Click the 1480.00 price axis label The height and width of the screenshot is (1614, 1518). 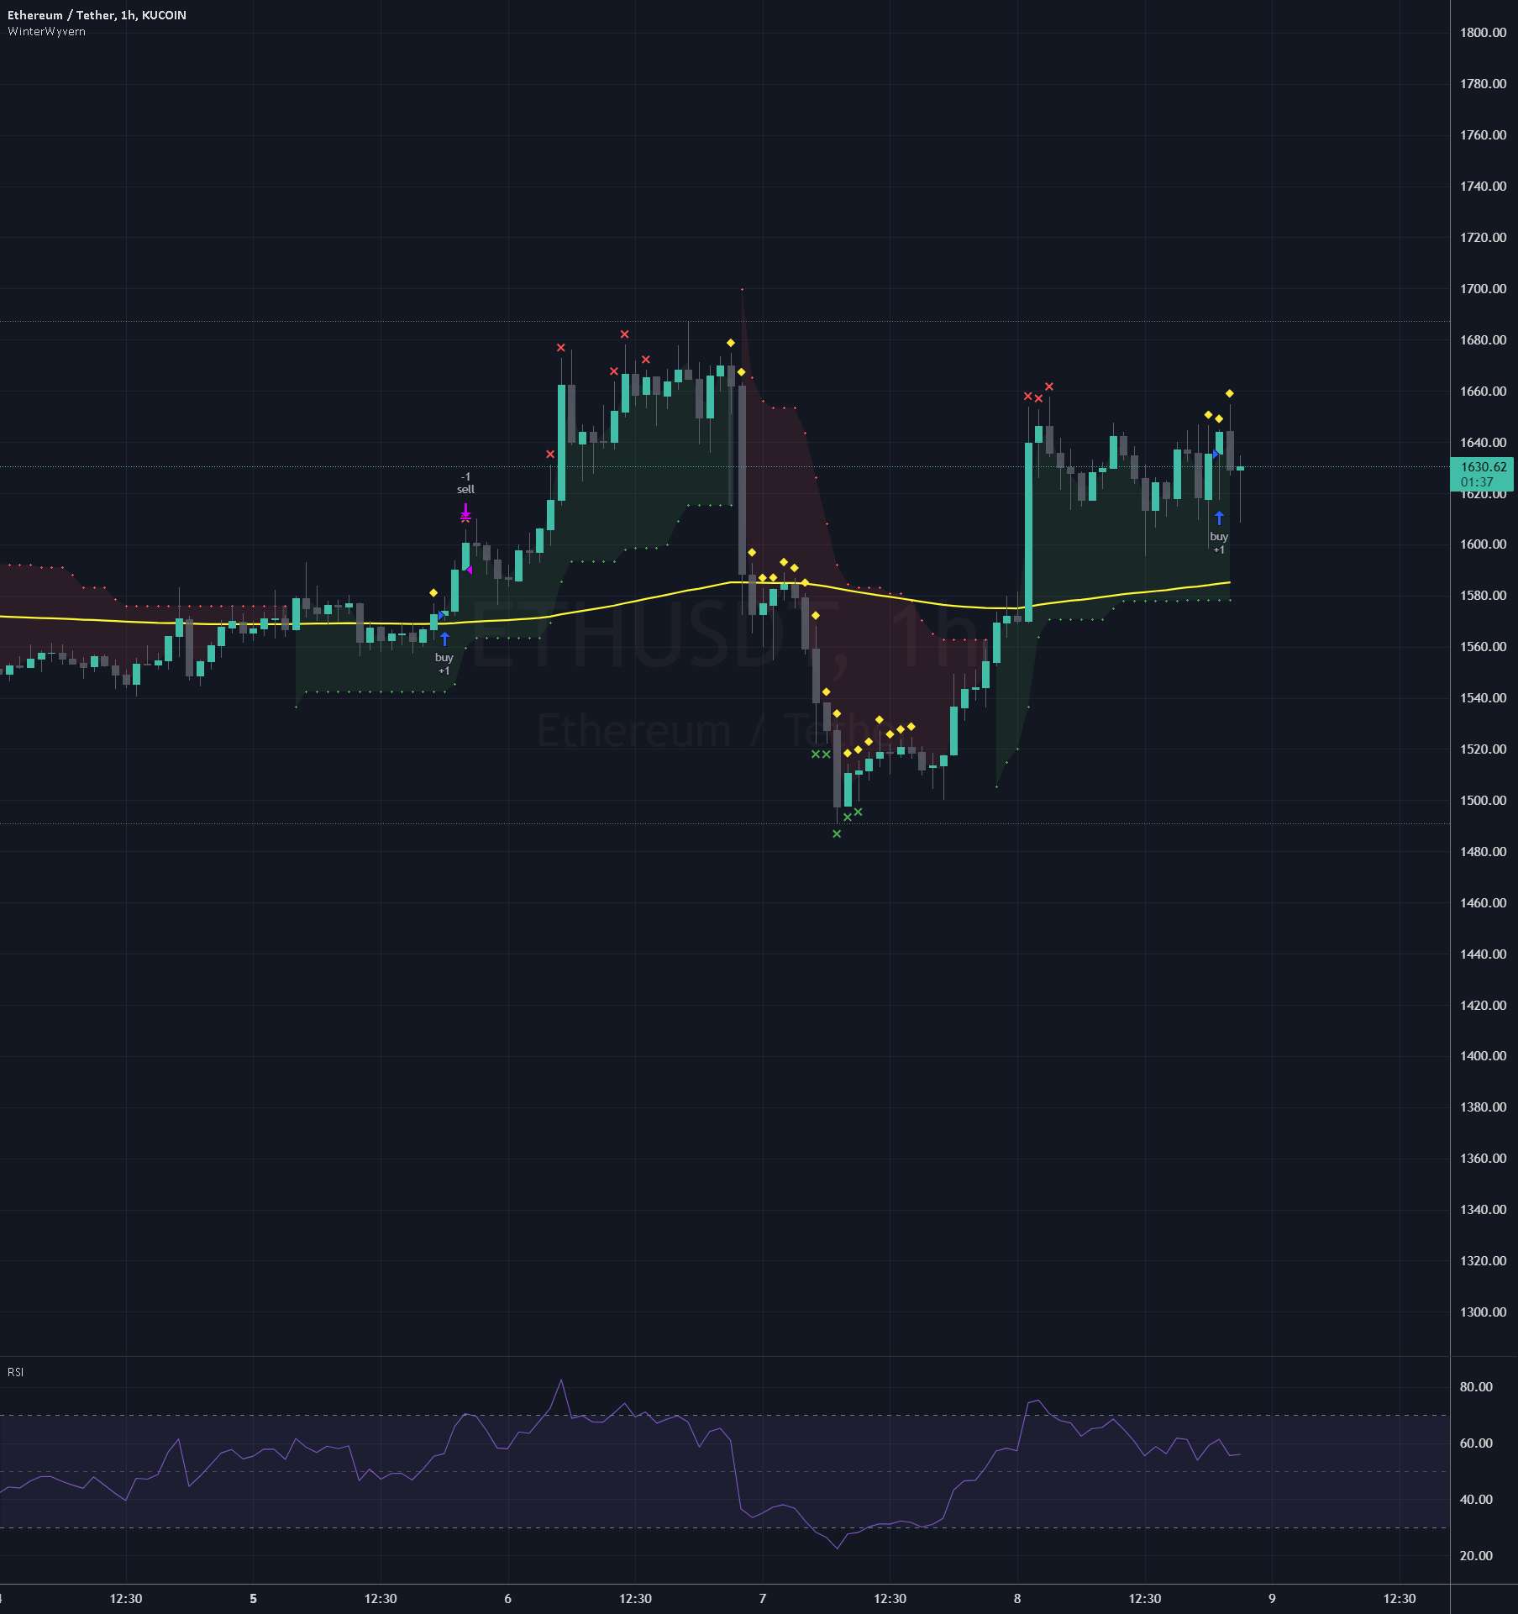[1483, 852]
